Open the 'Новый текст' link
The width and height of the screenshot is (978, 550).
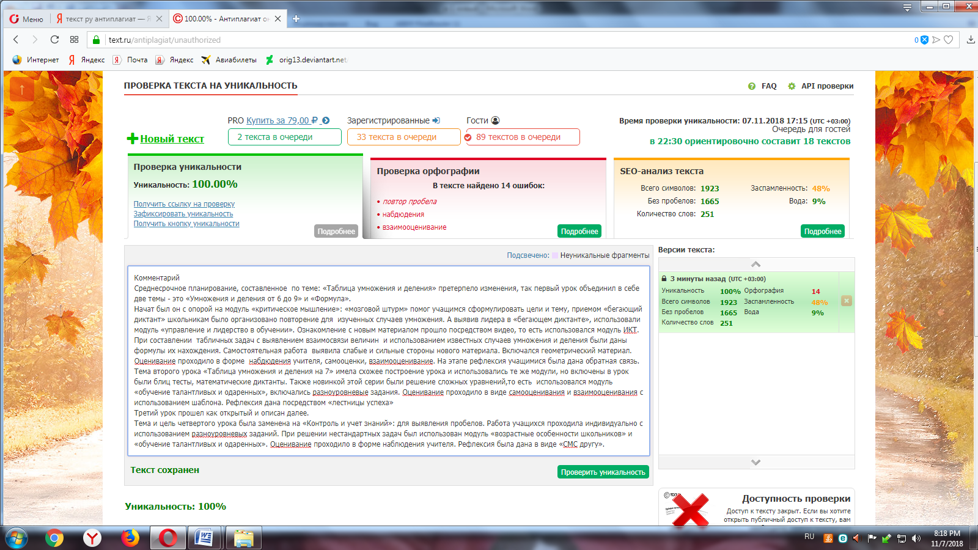pyautogui.click(x=172, y=139)
